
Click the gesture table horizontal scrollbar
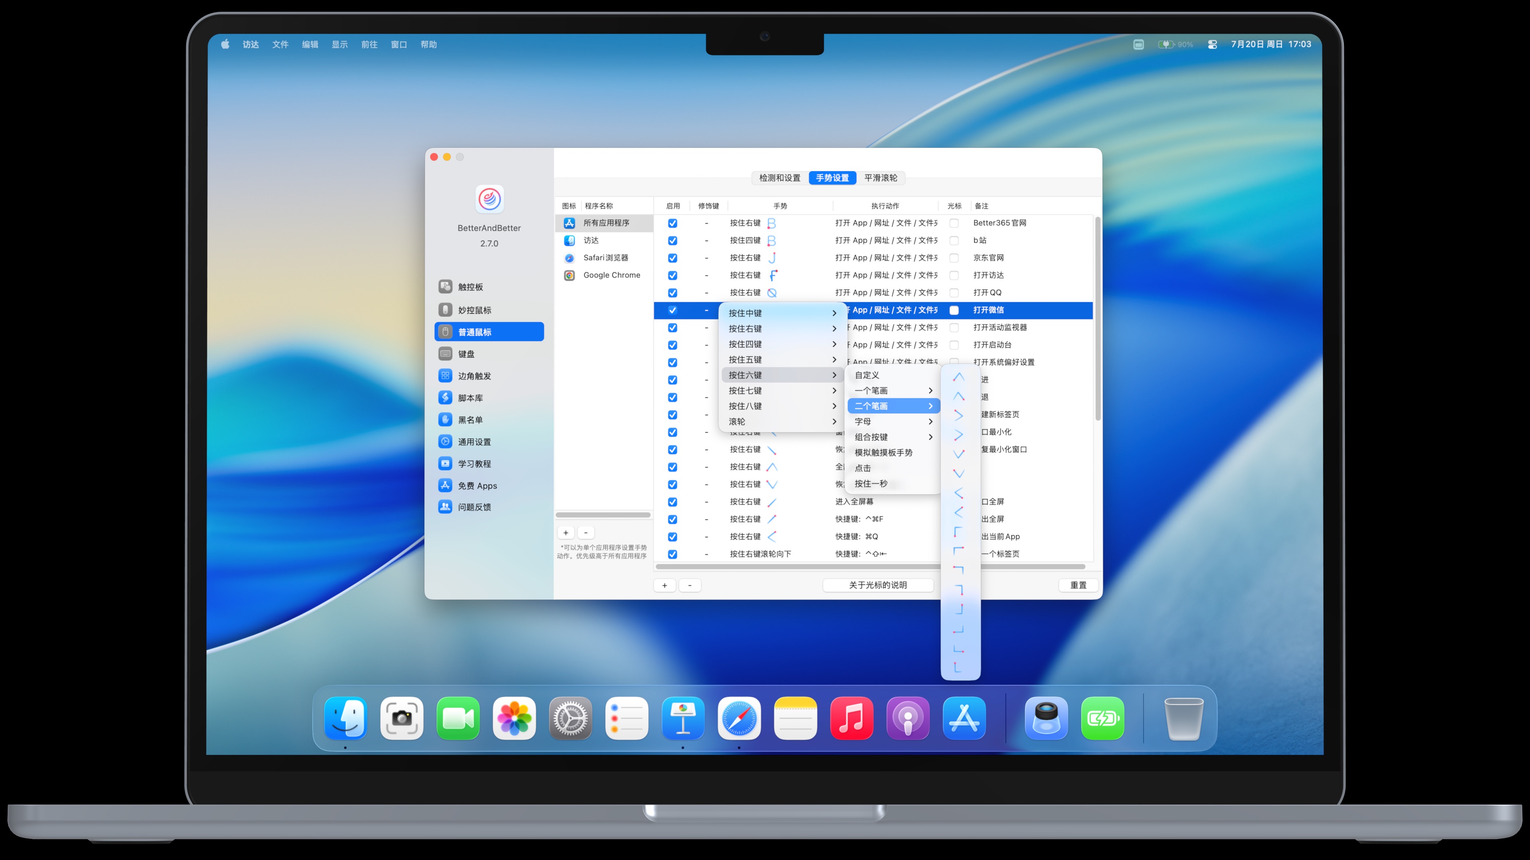click(796, 567)
